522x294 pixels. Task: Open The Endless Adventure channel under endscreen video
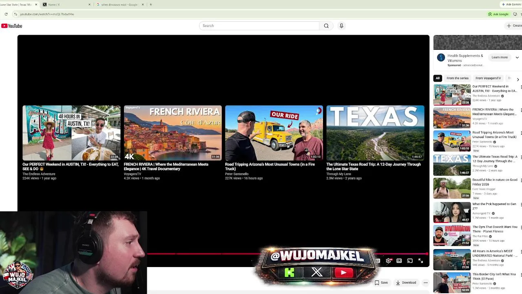click(x=39, y=174)
